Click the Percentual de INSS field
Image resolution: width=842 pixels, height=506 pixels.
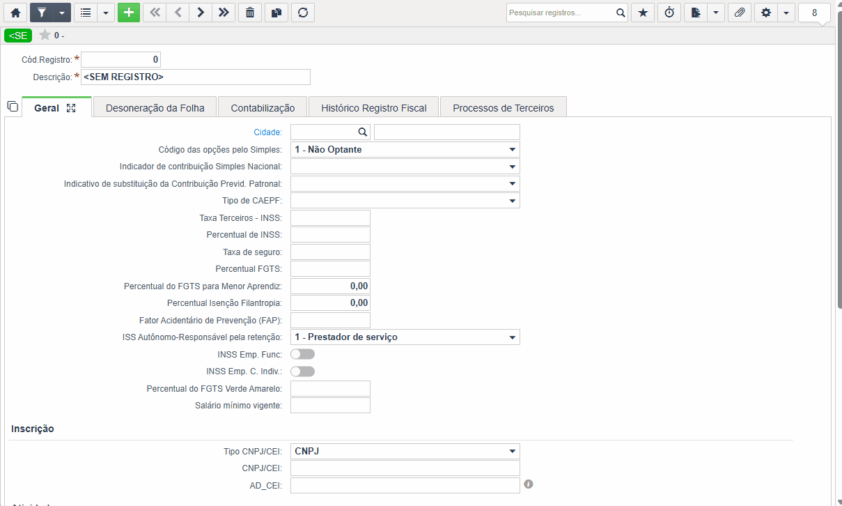[x=330, y=235]
